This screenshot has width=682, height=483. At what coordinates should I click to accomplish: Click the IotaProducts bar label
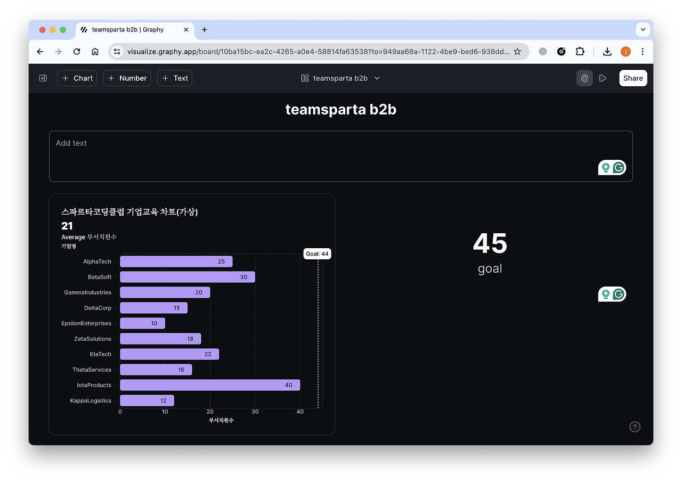pos(94,385)
